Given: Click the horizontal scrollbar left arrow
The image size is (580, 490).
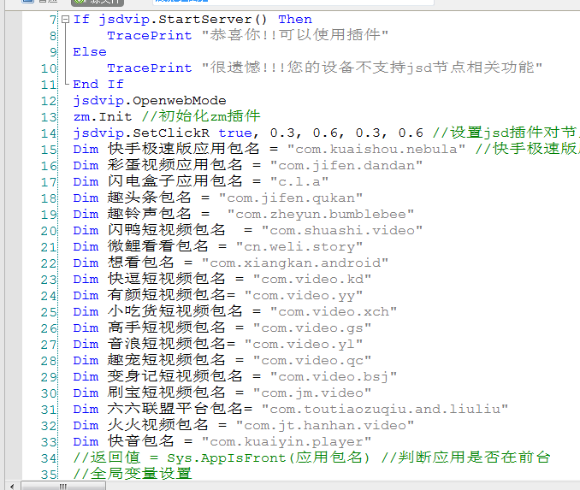Looking at the screenshot, I should (12, 486).
